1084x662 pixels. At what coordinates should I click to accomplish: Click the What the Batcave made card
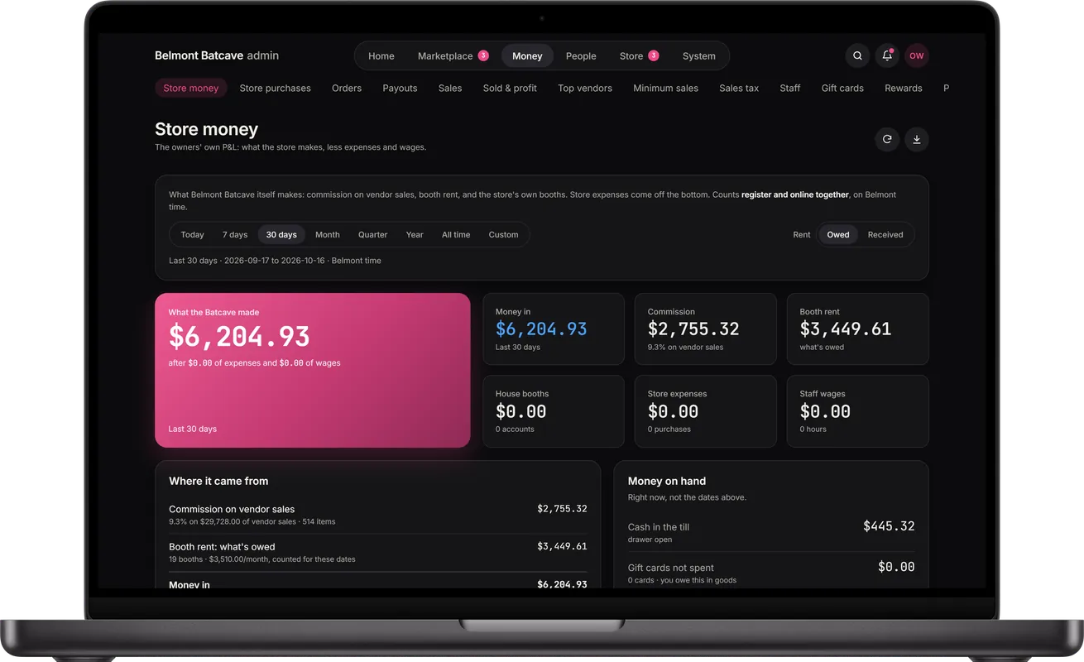(313, 370)
